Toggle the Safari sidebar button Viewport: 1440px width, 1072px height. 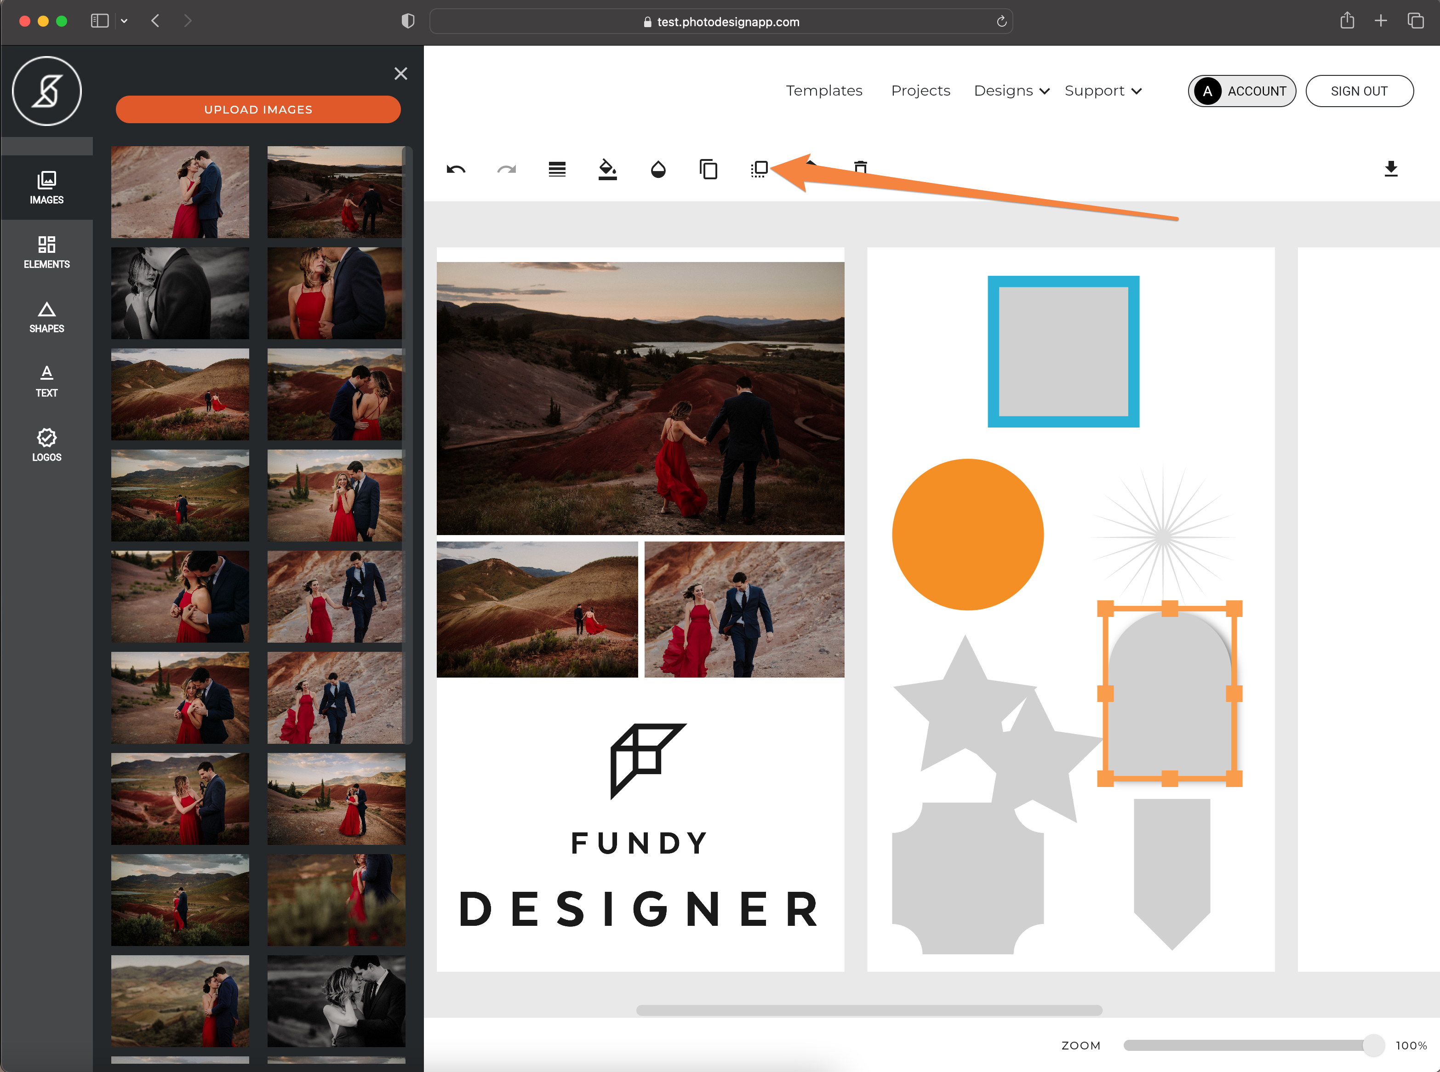tap(99, 21)
